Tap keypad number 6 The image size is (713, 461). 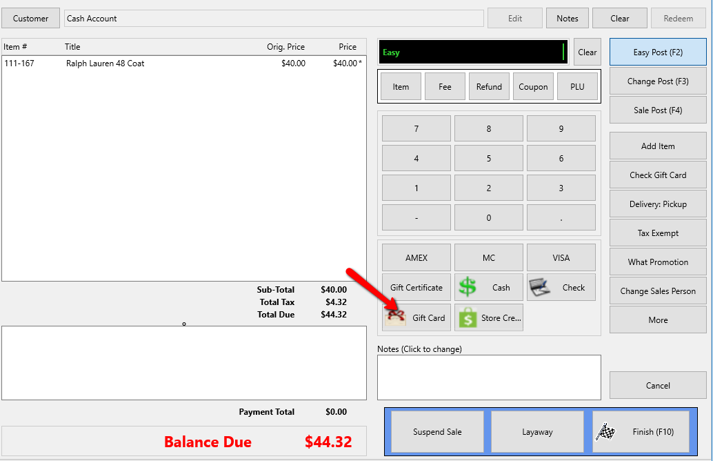tap(561, 158)
